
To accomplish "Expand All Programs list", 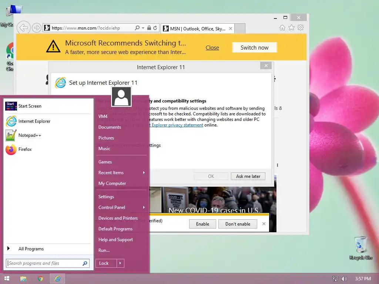I will (x=48, y=249).
